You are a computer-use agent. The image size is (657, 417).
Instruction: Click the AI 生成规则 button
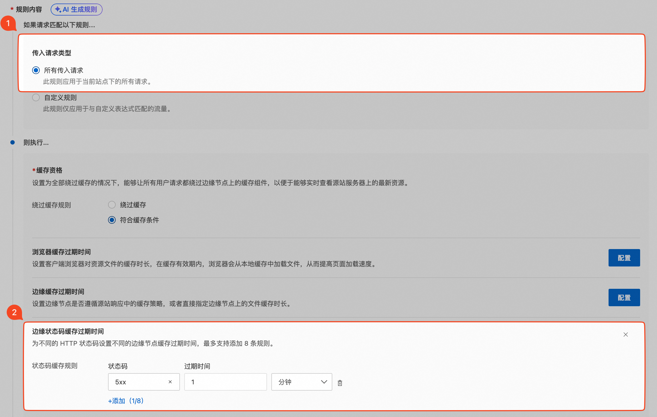pyautogui.click(x=76, y=10)
